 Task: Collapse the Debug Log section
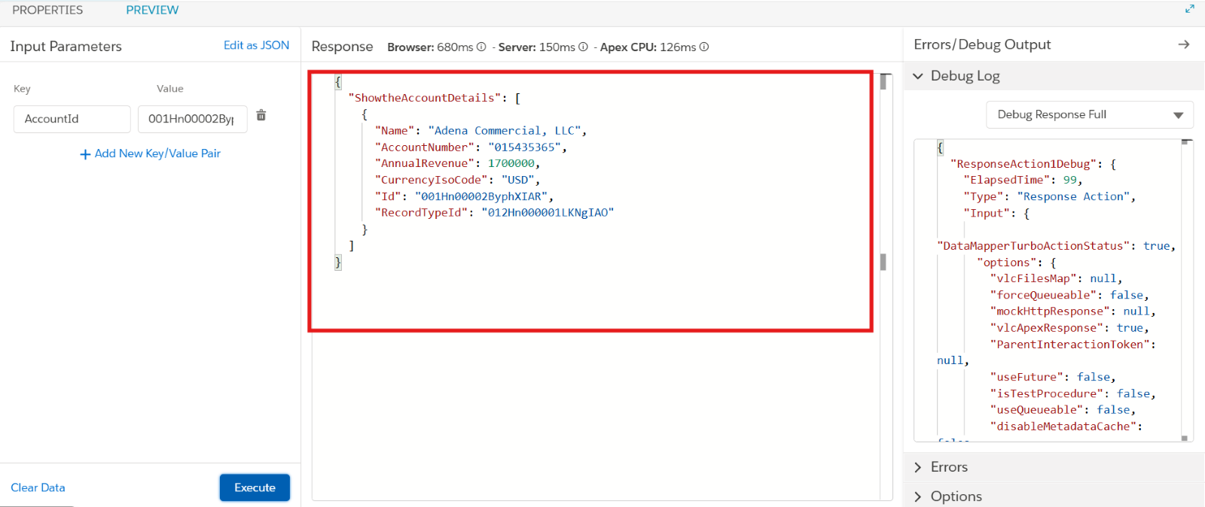click(918, 76)
